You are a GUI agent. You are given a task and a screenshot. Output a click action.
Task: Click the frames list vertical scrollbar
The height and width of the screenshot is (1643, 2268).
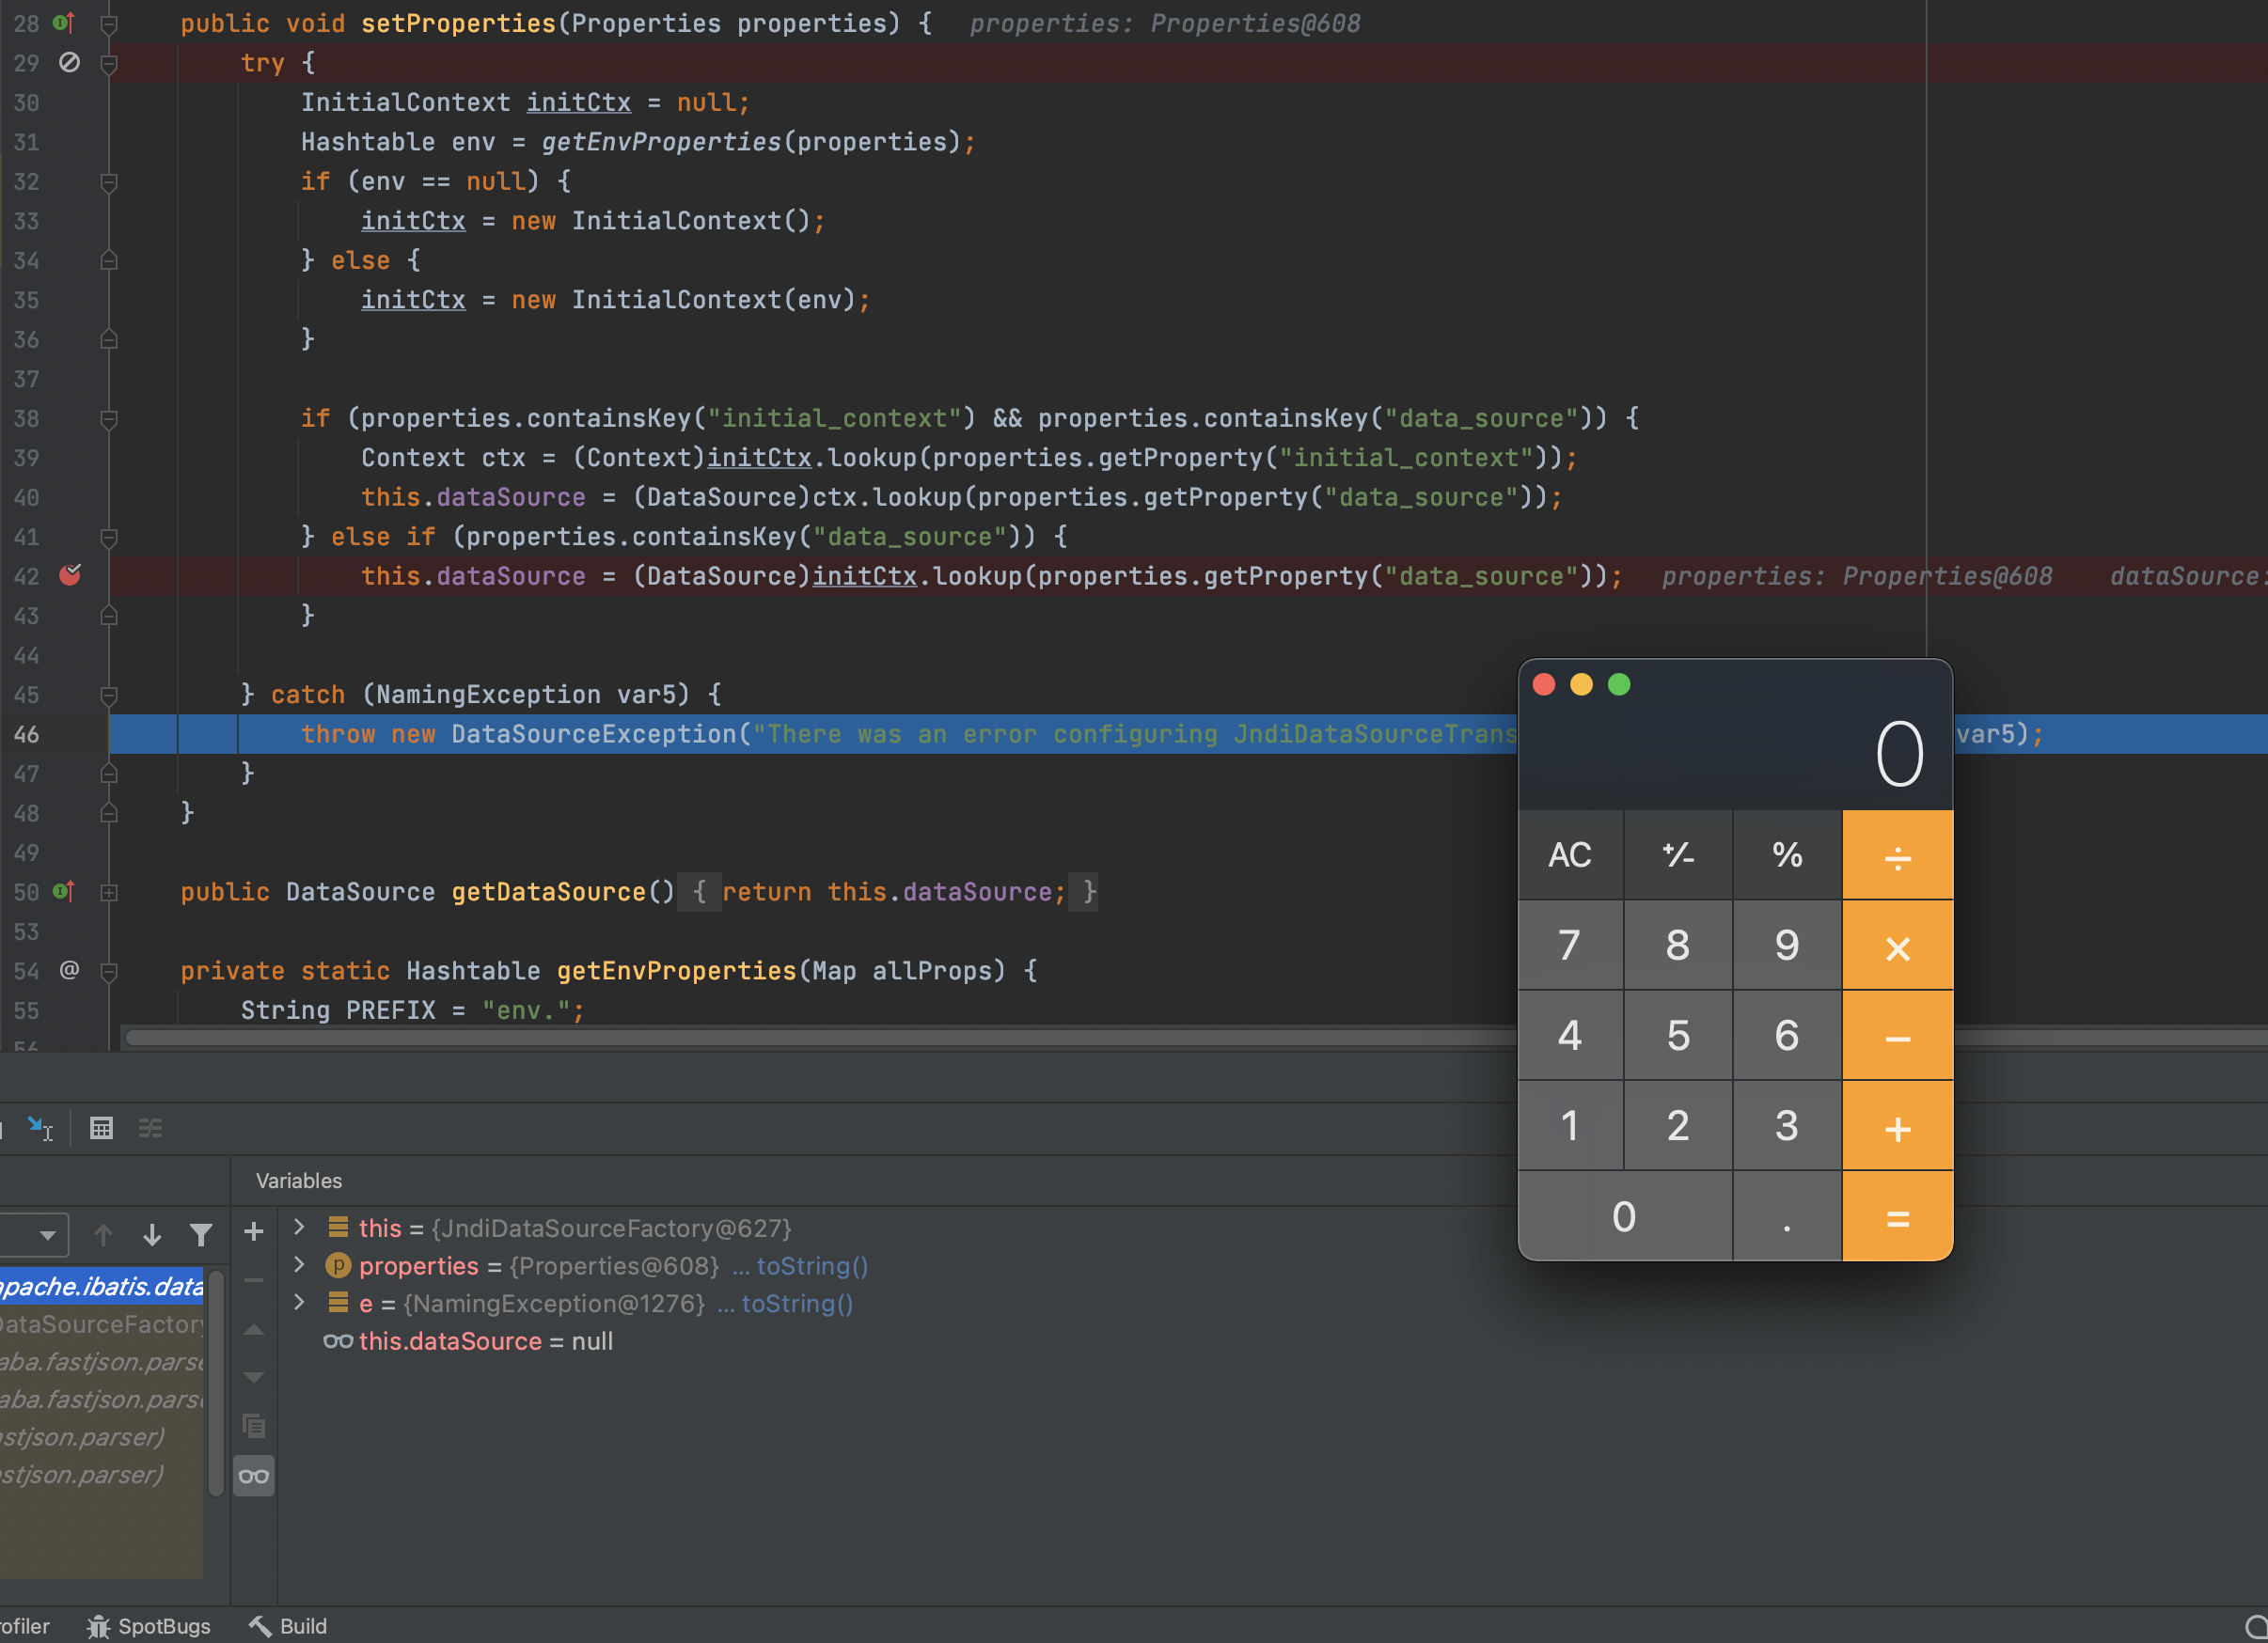coord(215,1384)
